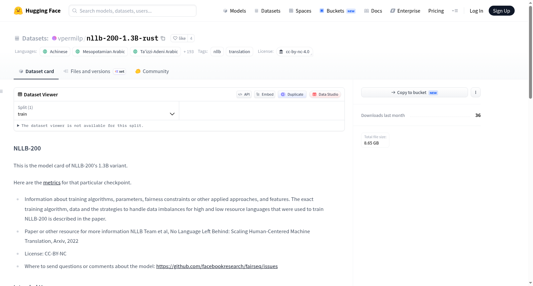533x286 pixels.
Task: Open the fairseq GitHub issues link
Action: point(217,266)
